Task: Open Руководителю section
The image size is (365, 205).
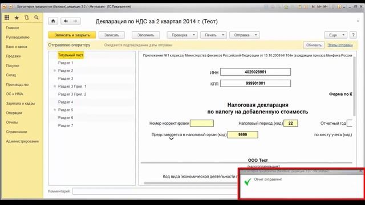Action: pyautogui.click(x=18, y=37)
